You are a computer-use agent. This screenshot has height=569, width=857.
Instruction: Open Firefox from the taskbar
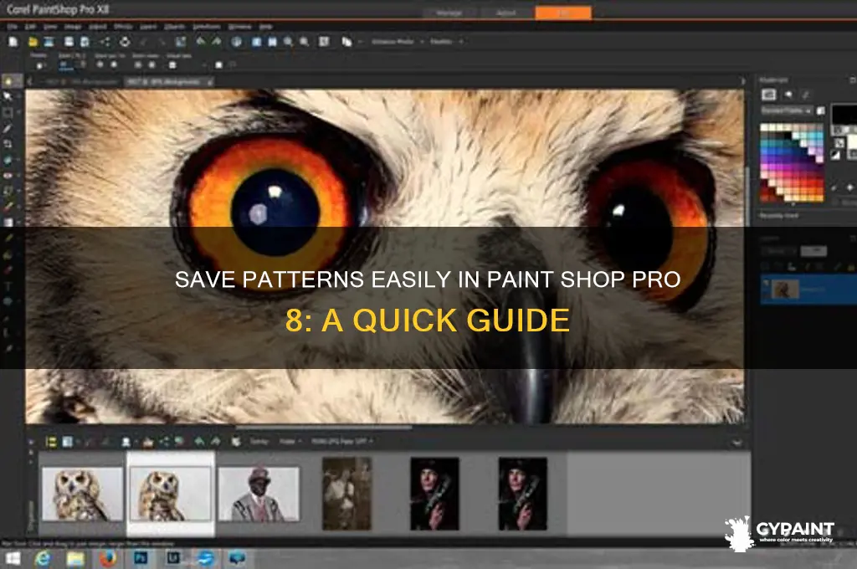tap(108, 558)
